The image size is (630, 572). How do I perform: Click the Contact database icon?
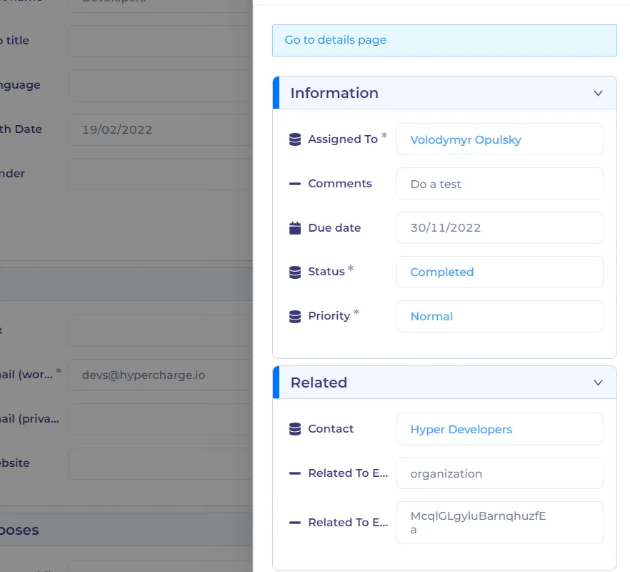(295, 429)
